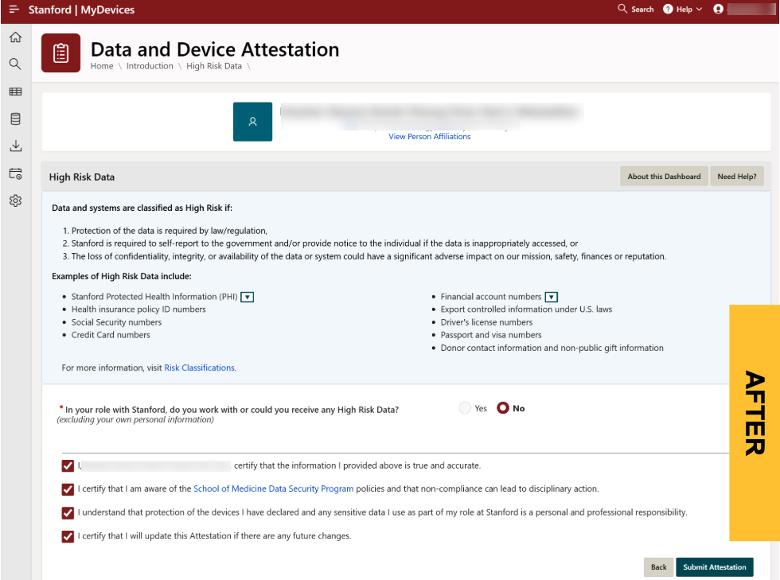The image size is (780, 580).
Task: Click the Back button
Action: point(659,567)
